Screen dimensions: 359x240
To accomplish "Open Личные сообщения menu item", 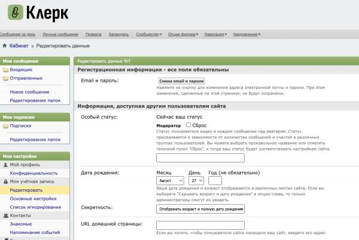I will click(x=60, y=34).
